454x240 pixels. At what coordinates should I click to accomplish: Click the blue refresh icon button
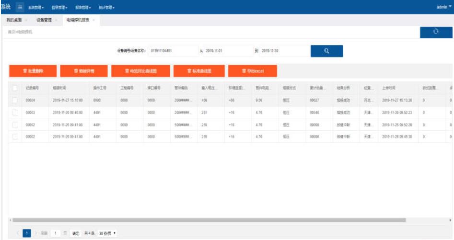pos(436,32)
